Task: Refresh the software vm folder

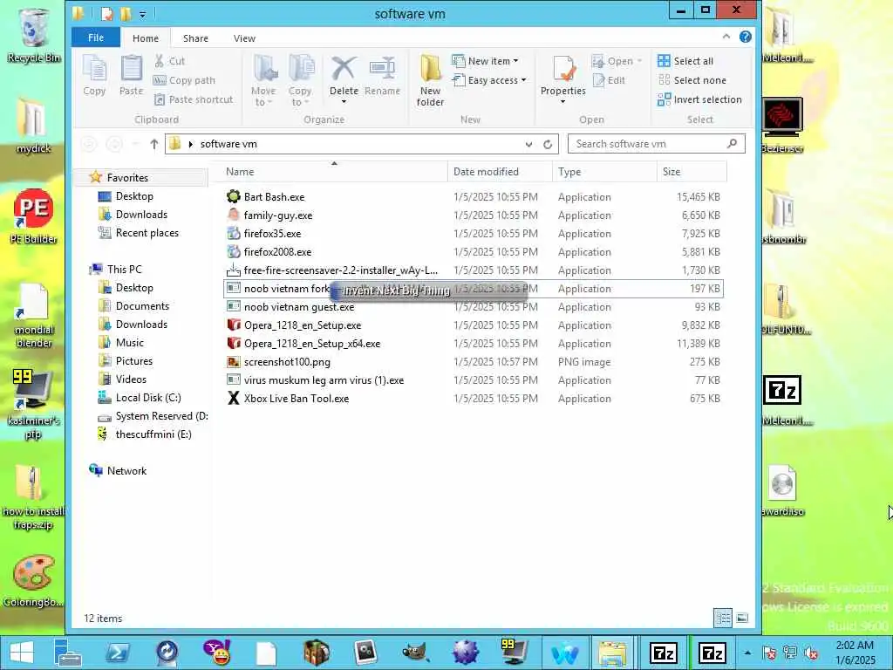Action: (x=548, y=144)
